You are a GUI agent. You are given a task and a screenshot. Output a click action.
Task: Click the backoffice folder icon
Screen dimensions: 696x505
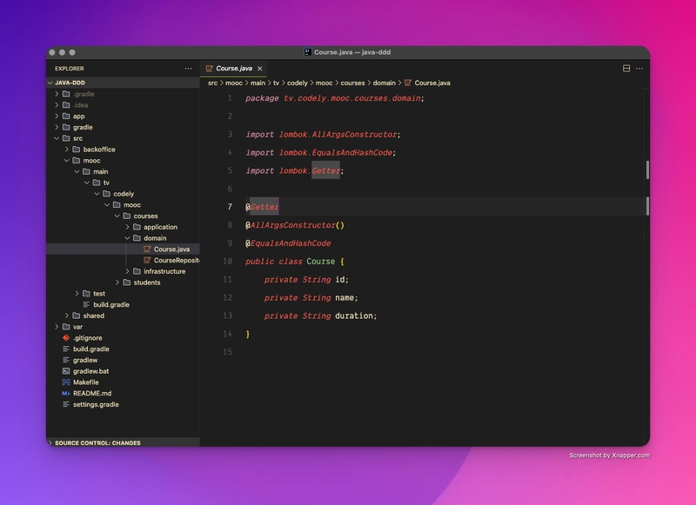(x=77, y=150)
